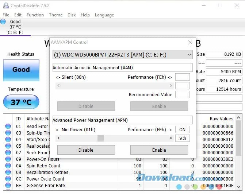Open the Function menu
Screen dimensions: 245x194
(35, 15)
